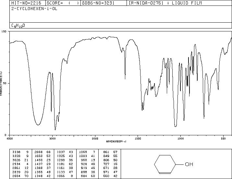
Task: Click the peak table entry 884
Action: pos(84,176)
